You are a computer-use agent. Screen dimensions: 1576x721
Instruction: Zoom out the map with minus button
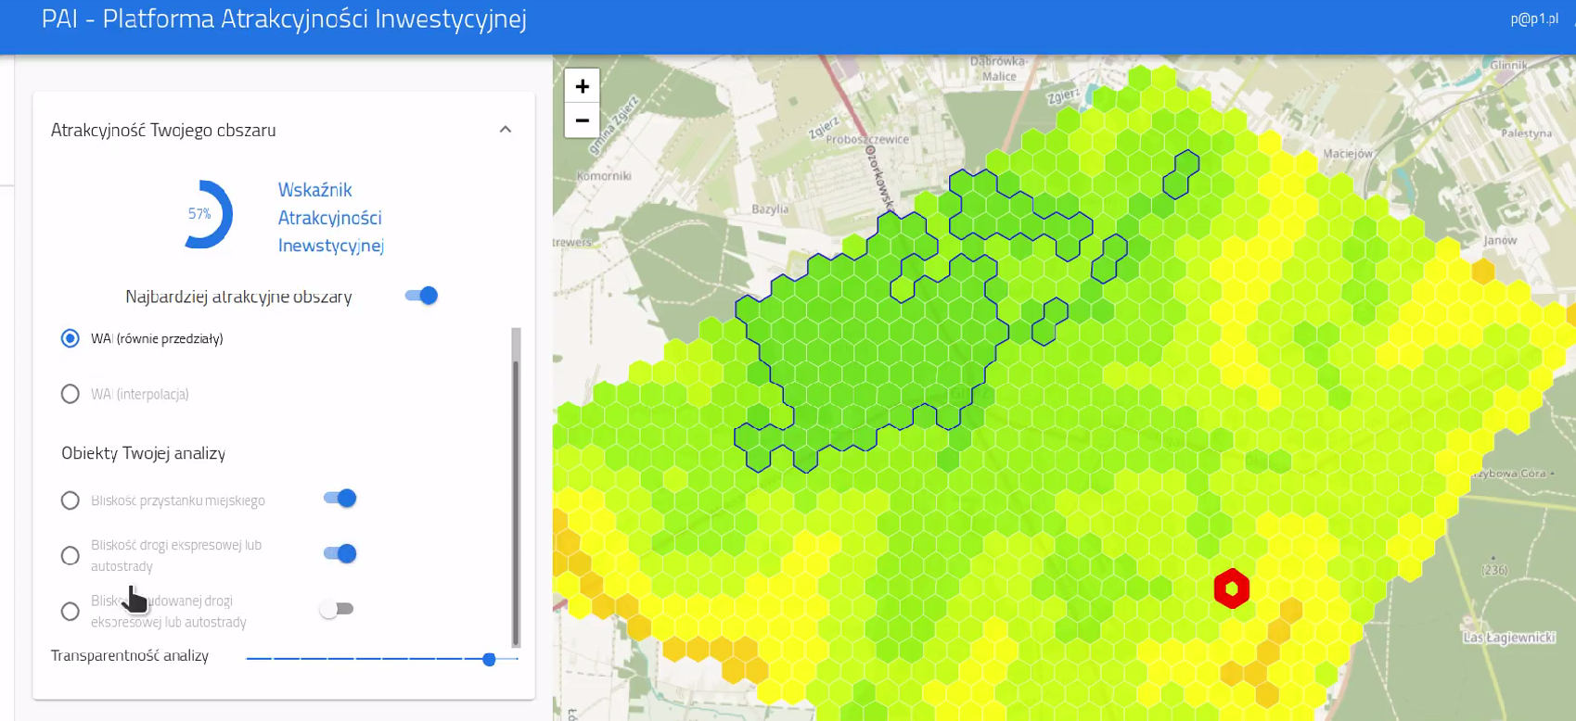[582, 120]
